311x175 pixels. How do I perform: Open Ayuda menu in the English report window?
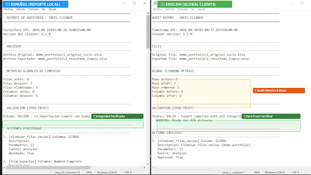202,9
